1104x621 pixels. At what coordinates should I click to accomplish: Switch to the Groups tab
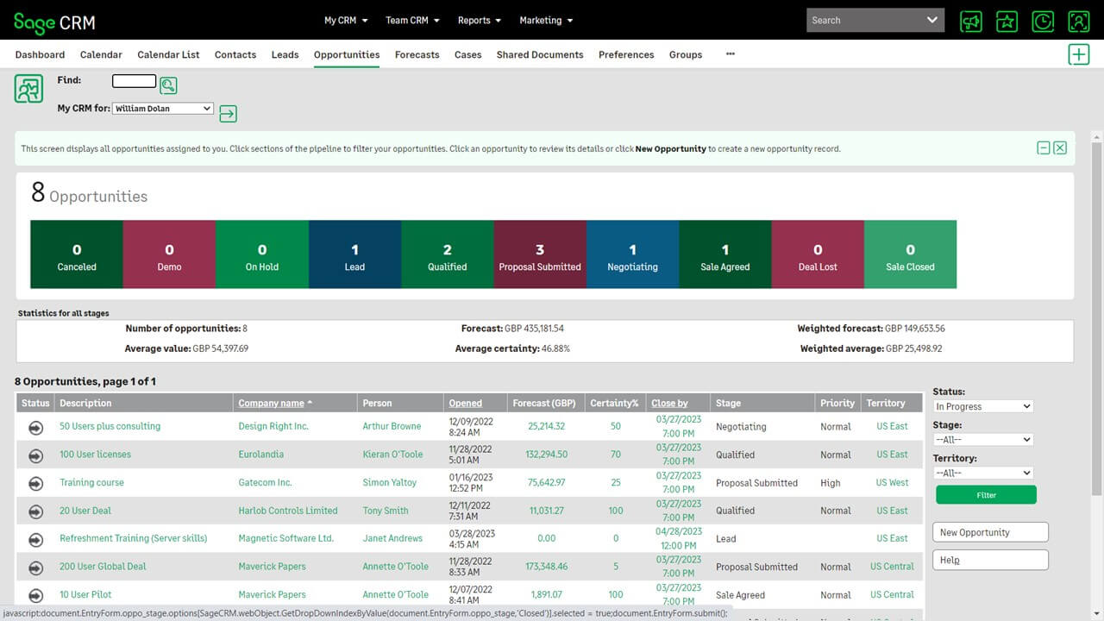[x=686, y=54]
